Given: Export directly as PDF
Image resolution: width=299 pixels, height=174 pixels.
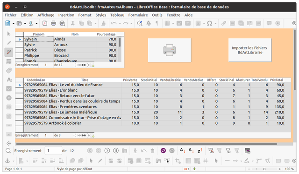Looking at the screenshot, I should [x=45, y=23].
